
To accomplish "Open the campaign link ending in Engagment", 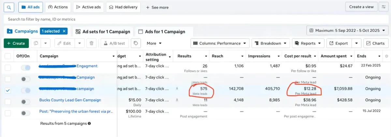I will pos(68,66).
